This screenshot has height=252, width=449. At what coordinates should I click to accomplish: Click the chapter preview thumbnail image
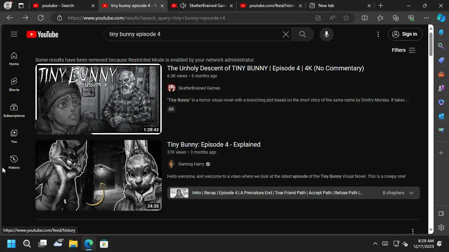179,193
